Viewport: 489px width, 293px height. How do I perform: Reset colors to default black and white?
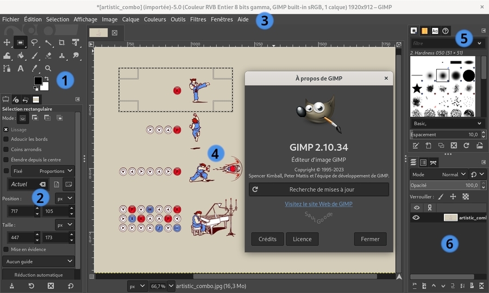[36, 89]
